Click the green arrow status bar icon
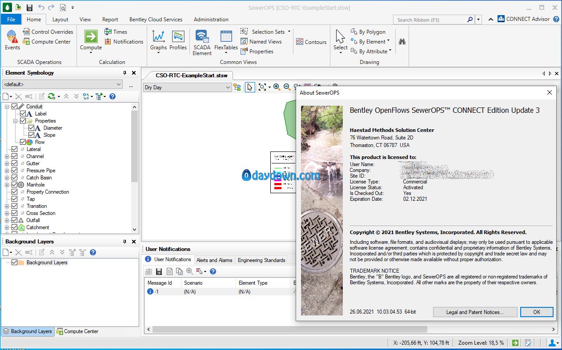 coord(515,342)
